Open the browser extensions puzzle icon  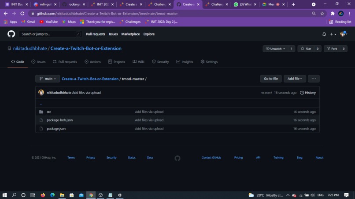(333, 14)
